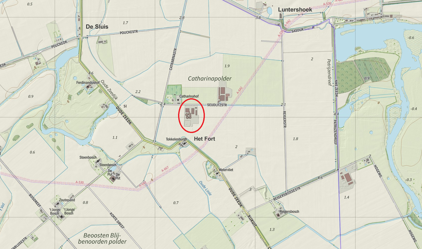Click the large red buildings north of Seijdlitzstr

224,94
